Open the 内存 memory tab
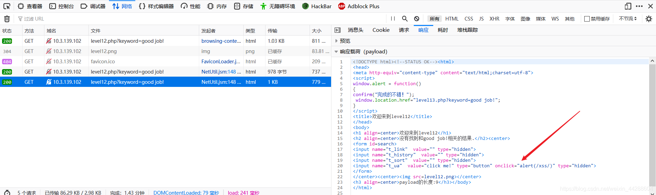Screen dimensions: 656x195 217,6
